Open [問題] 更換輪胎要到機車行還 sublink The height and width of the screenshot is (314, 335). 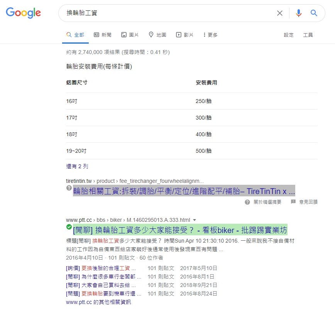pyautogui.click(x=103, y=294)
